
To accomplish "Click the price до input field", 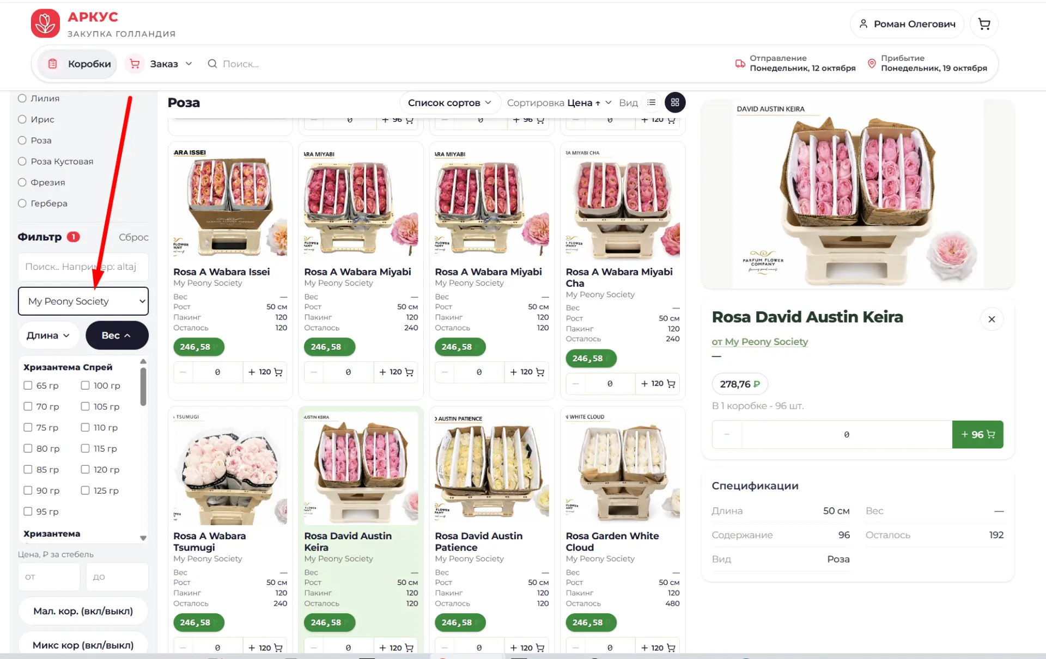I will tap(117, 577).
